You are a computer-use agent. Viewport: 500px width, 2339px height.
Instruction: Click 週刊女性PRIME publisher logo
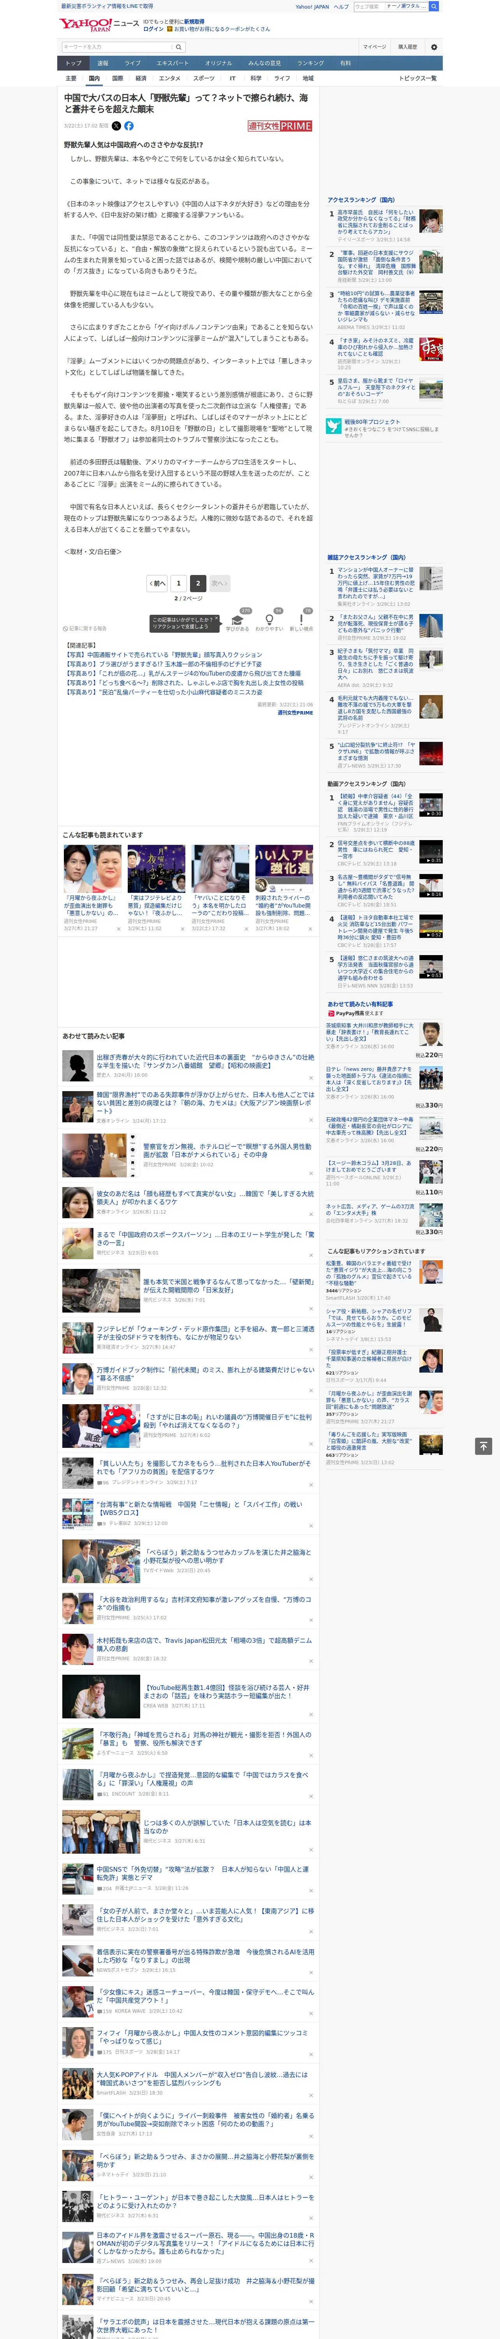click(x=280, y=126)
